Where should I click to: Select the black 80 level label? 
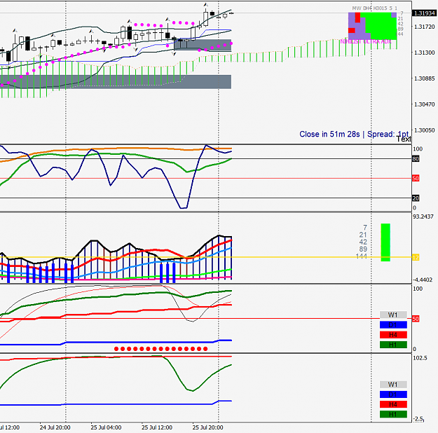(x=416, y=159)
